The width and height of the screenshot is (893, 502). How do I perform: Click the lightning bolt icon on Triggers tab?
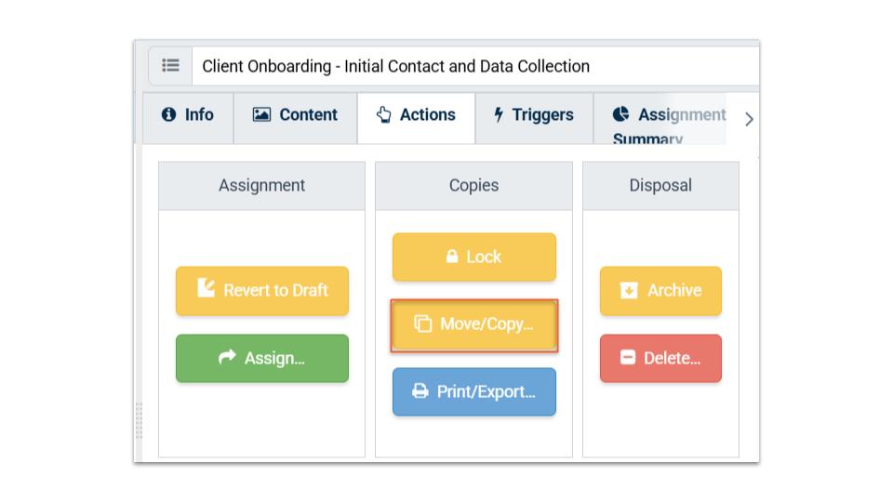click(x=499, y=114)
